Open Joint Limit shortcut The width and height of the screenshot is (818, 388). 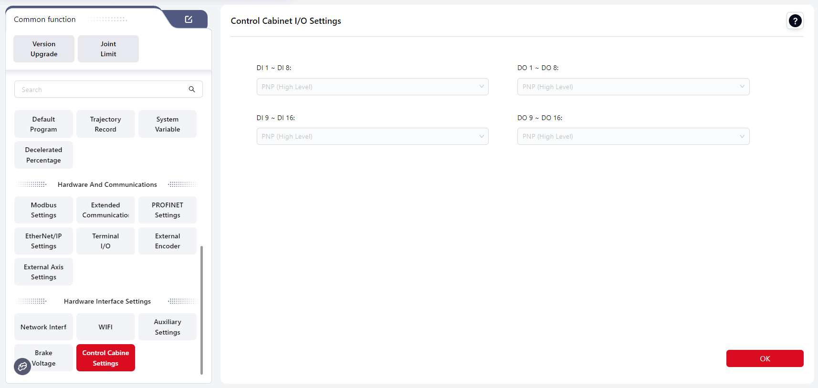pyautogui.click(x=108, y=49)
